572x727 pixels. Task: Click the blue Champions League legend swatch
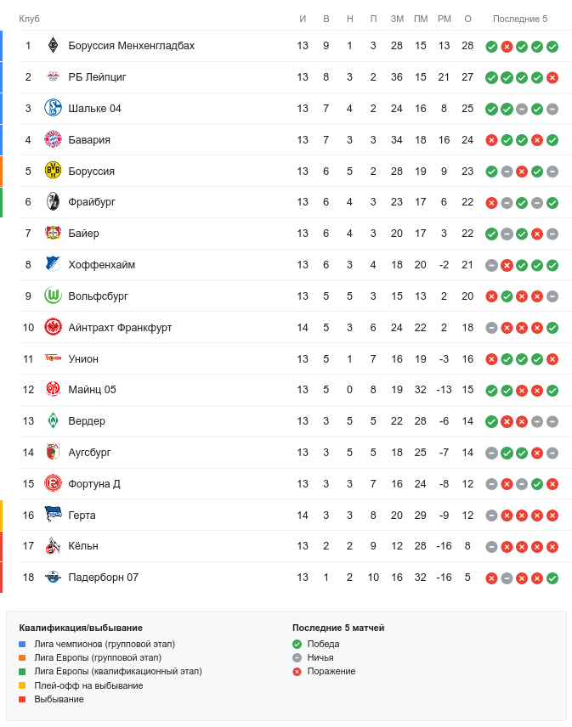(22, 644)
